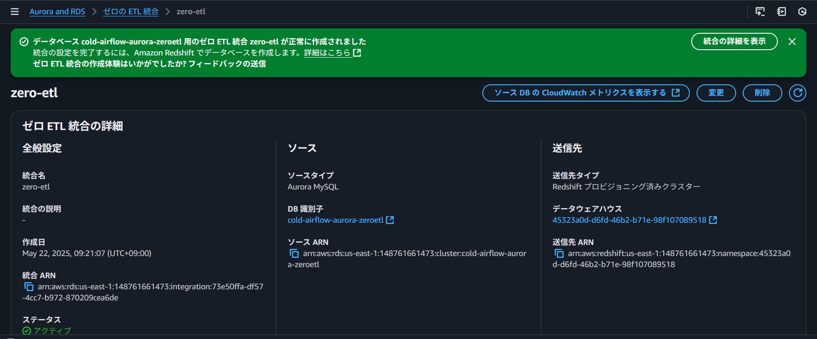
Task: Click the 変更 button
Action: pyautogui.click(x=716, y=93)
